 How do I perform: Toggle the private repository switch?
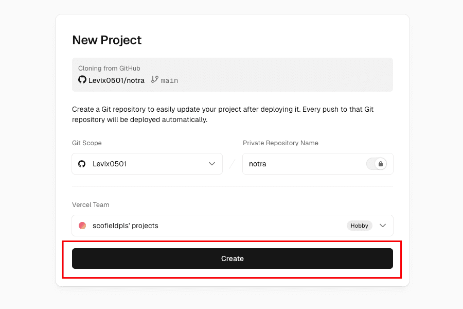click(376, 164)
